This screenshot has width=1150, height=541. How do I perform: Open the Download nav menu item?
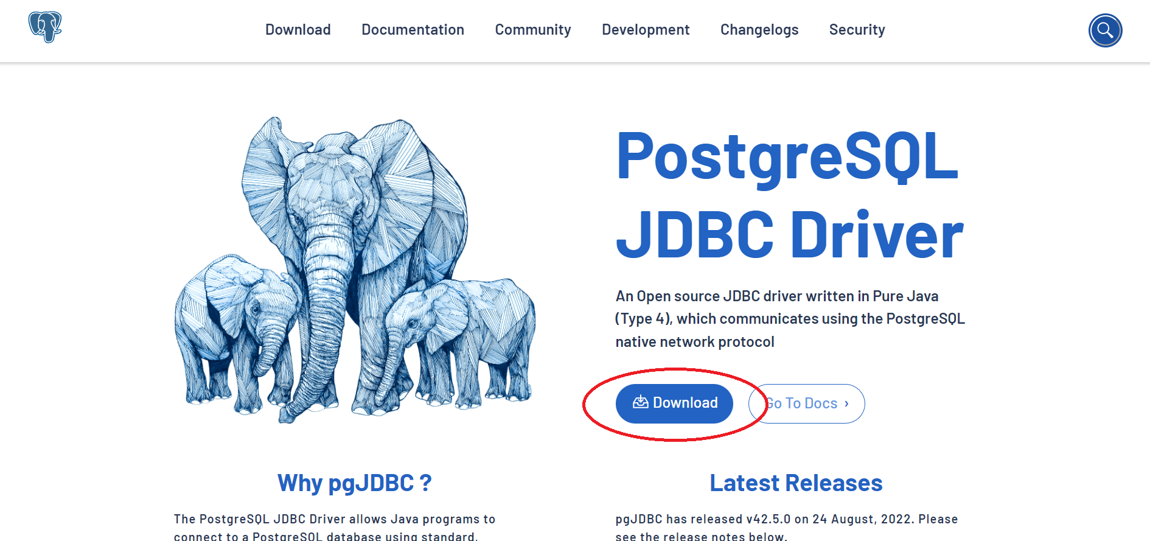tap(298, 30)
